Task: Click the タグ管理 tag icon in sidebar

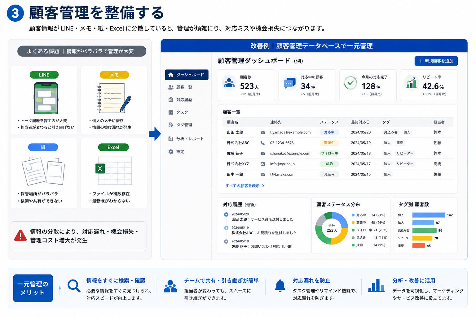Action: 171,125
